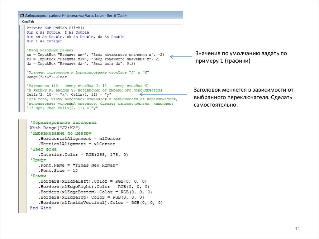Click the line '.Borders(xlEdgeBottom).Color'
The width and height of the screenshot is (319, 239).
coord(95,192)
